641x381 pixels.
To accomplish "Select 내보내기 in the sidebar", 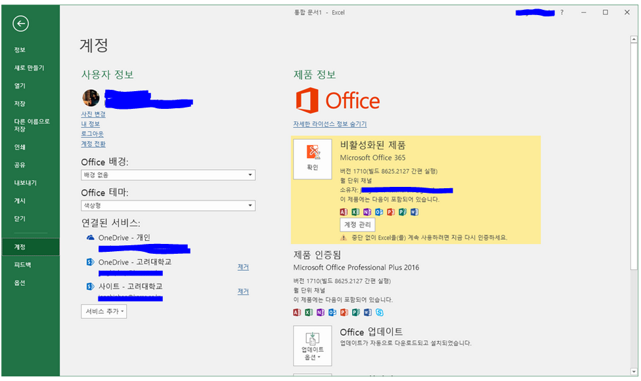I will 26,183.
